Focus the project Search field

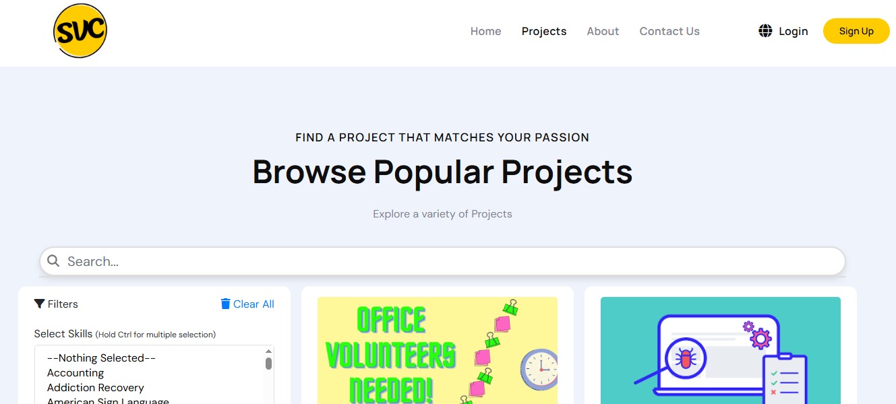[445, 261]
